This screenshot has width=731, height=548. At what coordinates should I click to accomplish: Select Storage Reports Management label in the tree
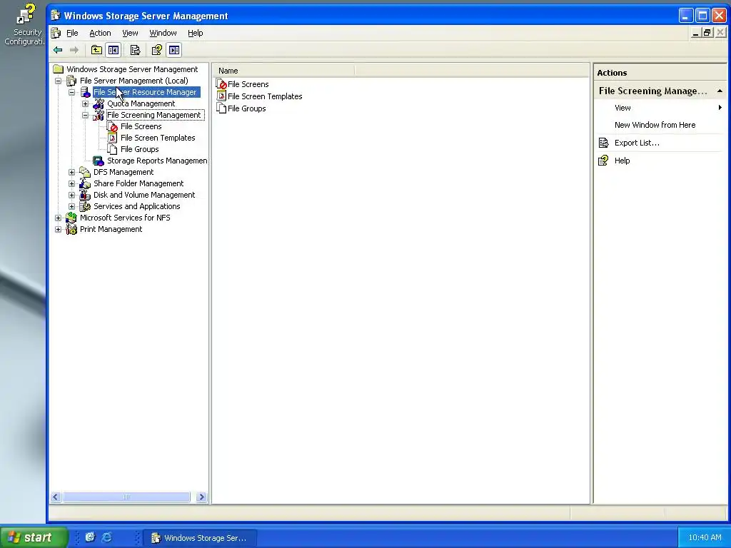[x=157, y=161]
